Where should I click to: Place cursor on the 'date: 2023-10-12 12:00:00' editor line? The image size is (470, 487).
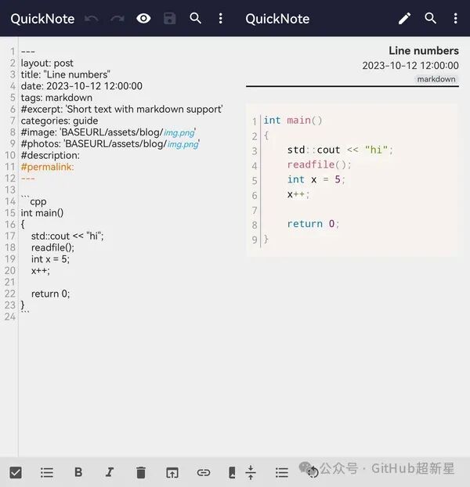click(x=81, y=86)
